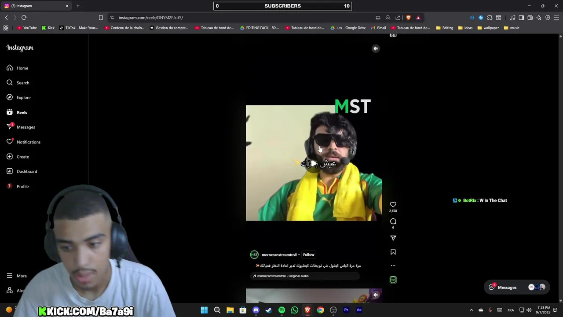Open the taskbar volume control

(529, 310)
